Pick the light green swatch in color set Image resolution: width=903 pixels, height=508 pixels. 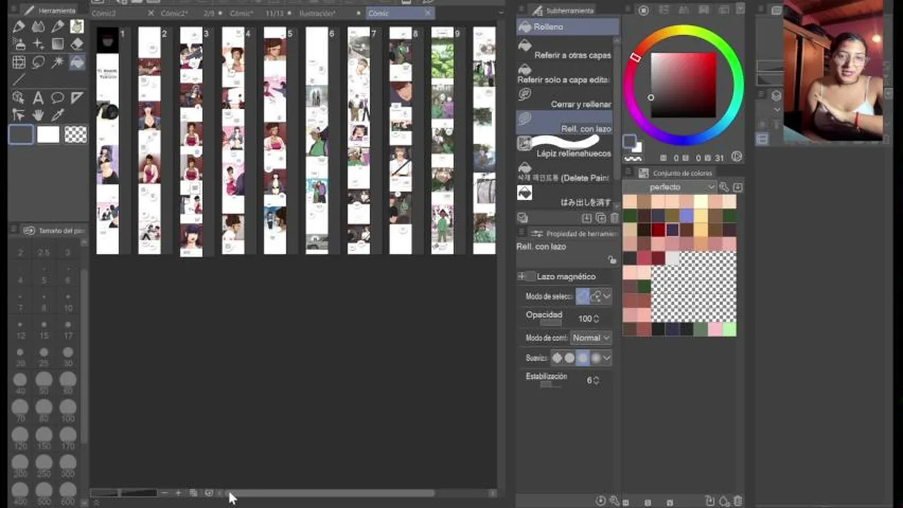729,329
